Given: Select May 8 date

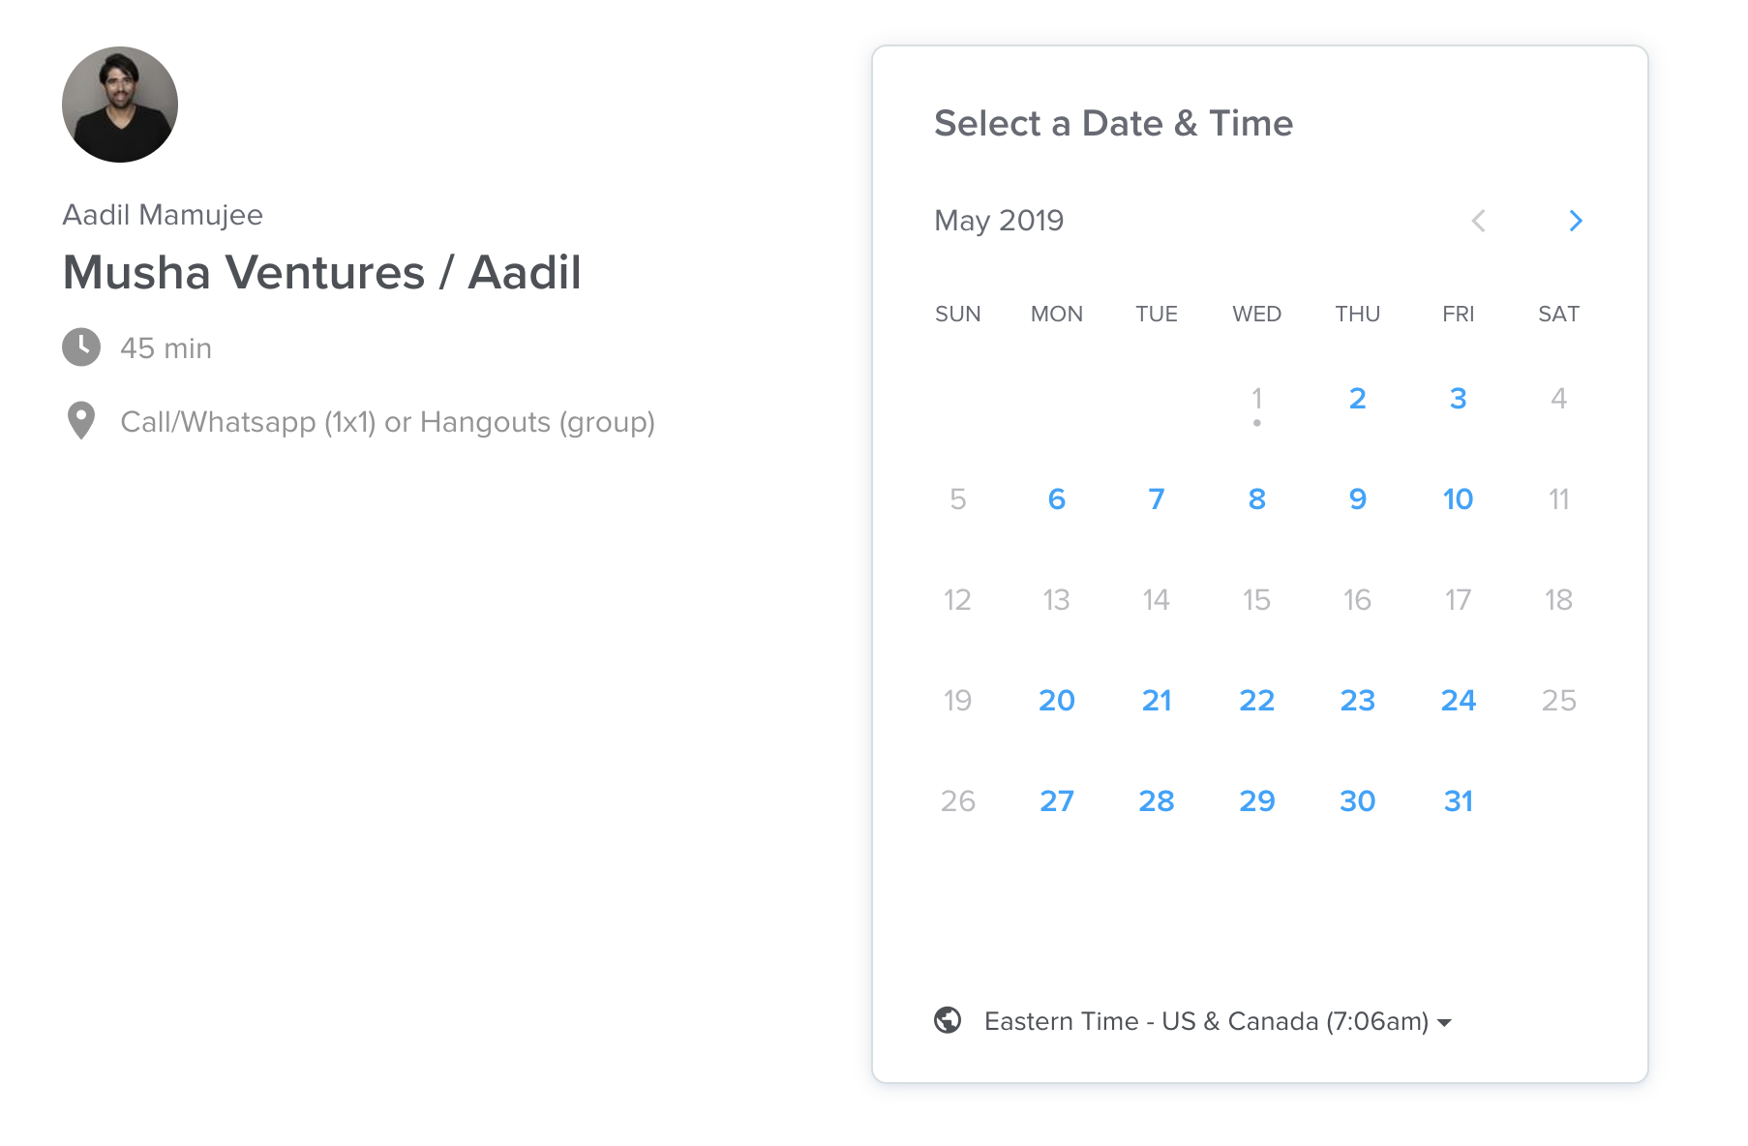Looking at the screenshot, I should click(1256, 499).
